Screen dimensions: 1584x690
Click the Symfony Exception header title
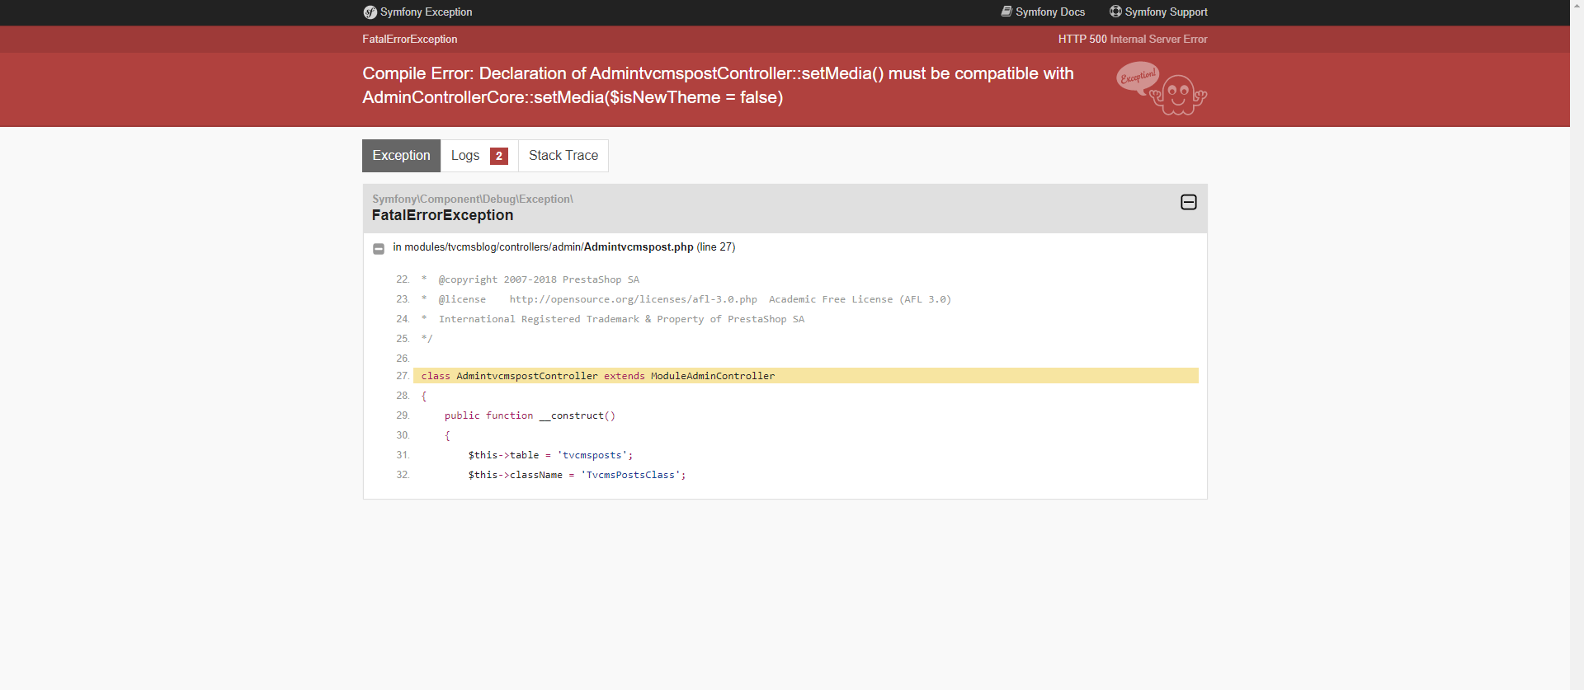tap(426, 12)
